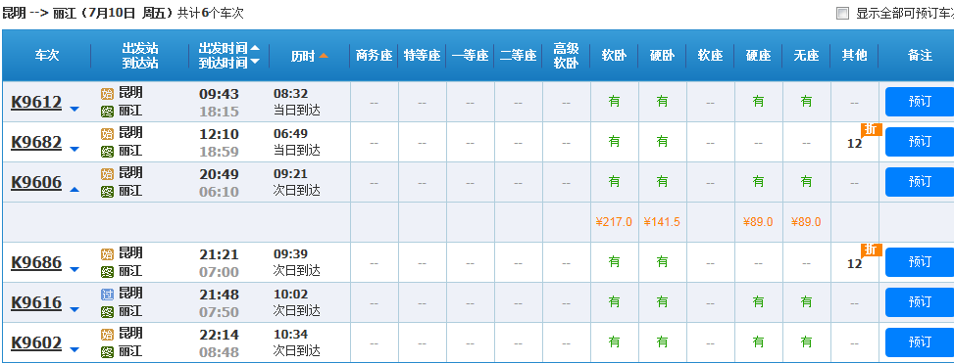Click the up arrow next to 出发时间
Viewport: 954px width, 364px height.
(x=255, y=48)
